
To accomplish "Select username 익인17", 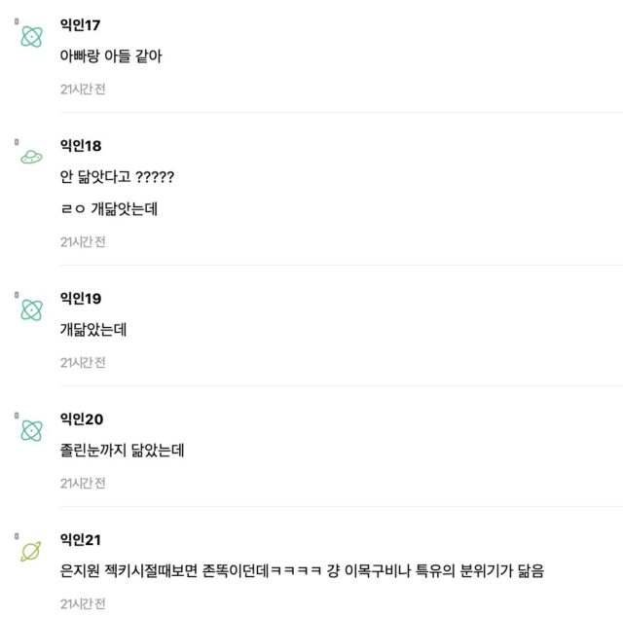I will coord(81,25).
